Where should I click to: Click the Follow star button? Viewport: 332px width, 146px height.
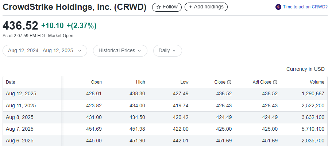[167, 7]
